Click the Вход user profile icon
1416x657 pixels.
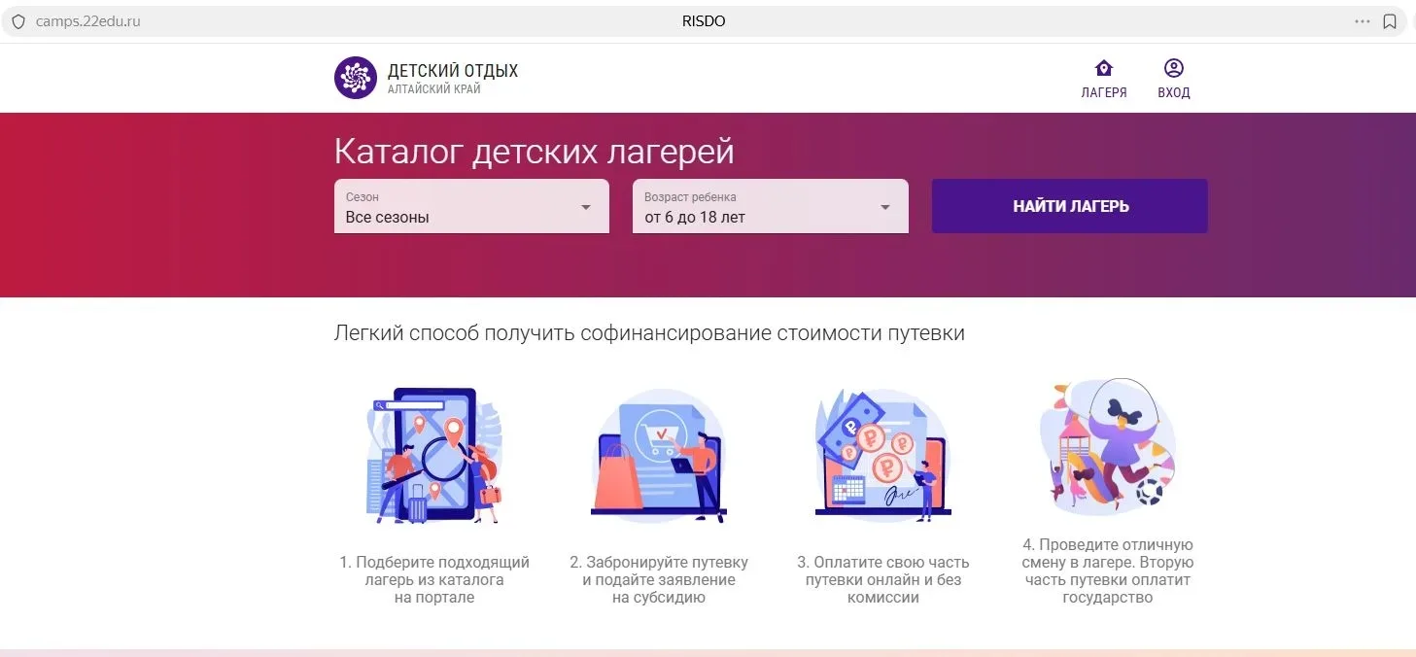[1174, 68]
